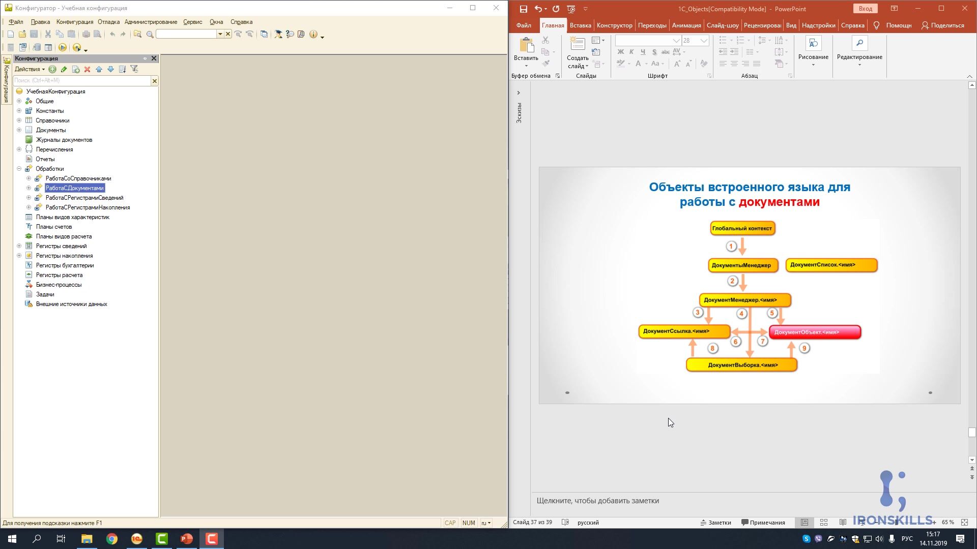Click Поделиться share button in PowerPoint
The width and height of the screenshot is (977, 549).
tap(943, 25)
